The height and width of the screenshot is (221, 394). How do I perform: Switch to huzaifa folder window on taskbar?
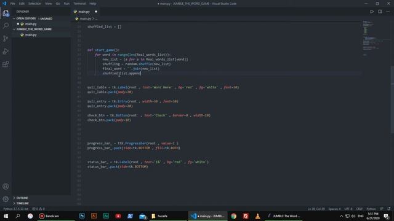coord(168,216)
